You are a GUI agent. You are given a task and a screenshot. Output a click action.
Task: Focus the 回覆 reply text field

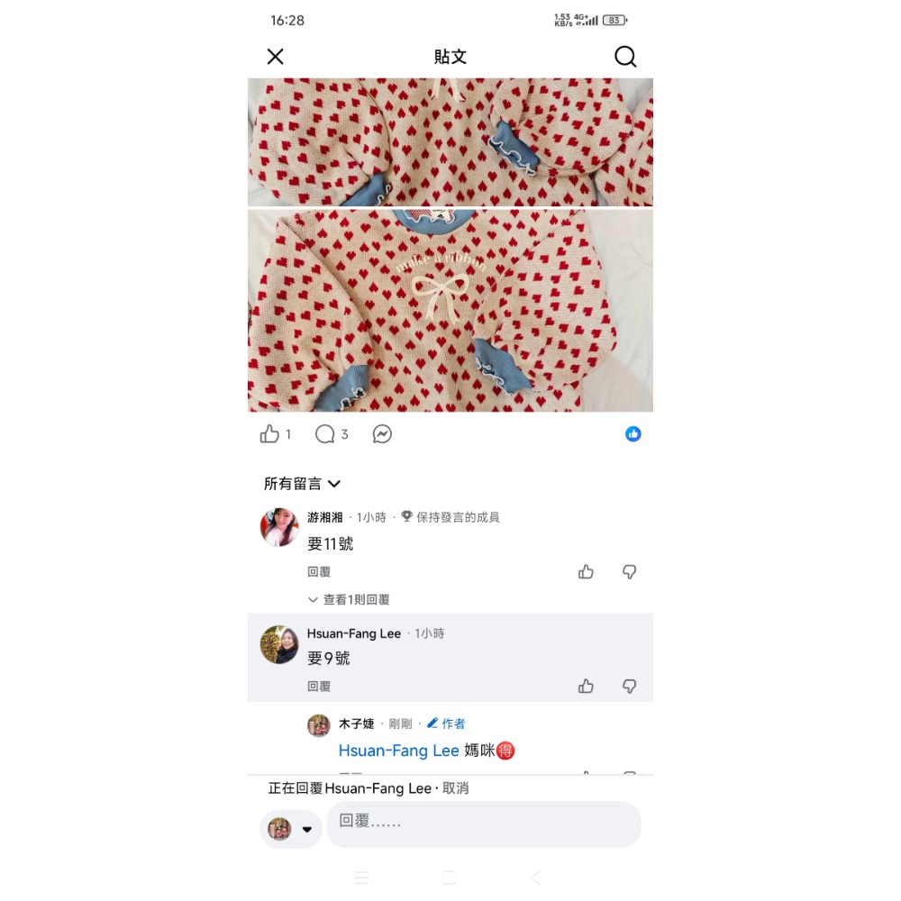[484, 824]
